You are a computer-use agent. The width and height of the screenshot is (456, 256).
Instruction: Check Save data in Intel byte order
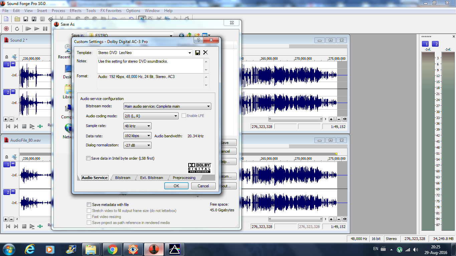coord(88,158)
